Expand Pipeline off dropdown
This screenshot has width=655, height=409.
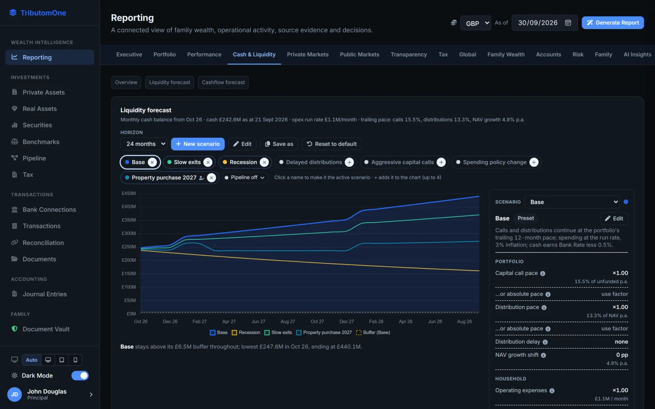[x=245, y=178]
